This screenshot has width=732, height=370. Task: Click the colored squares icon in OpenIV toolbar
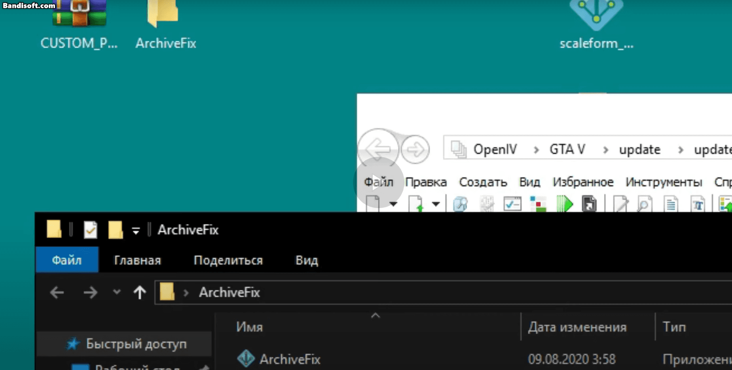[x=538, y=204]
